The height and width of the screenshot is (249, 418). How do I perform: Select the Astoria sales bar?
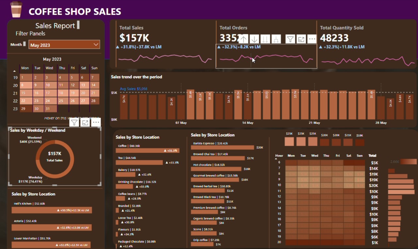pos(52,227)
